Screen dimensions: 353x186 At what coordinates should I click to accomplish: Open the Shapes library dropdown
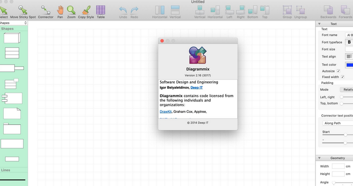click(x=13, y=23)
